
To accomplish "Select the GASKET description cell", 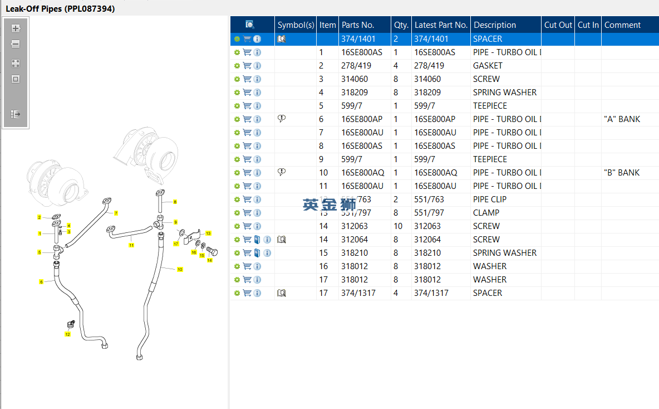I will [x=506, y=66].
